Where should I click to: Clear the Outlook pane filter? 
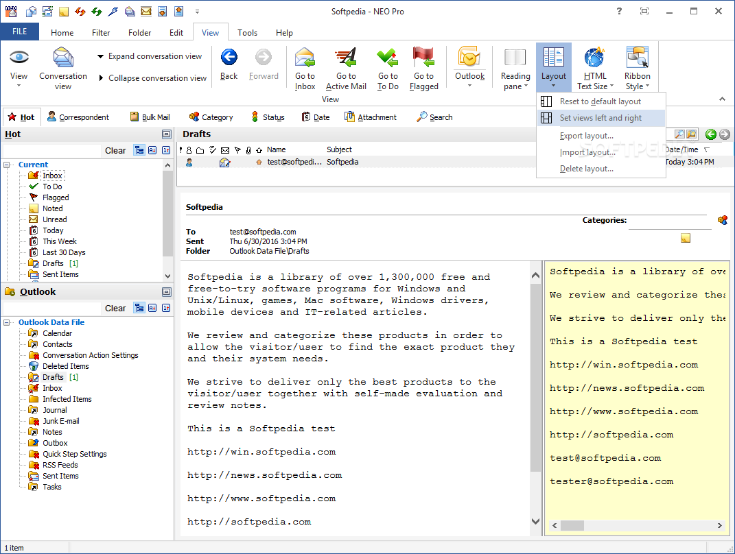[x=115, y=308]
